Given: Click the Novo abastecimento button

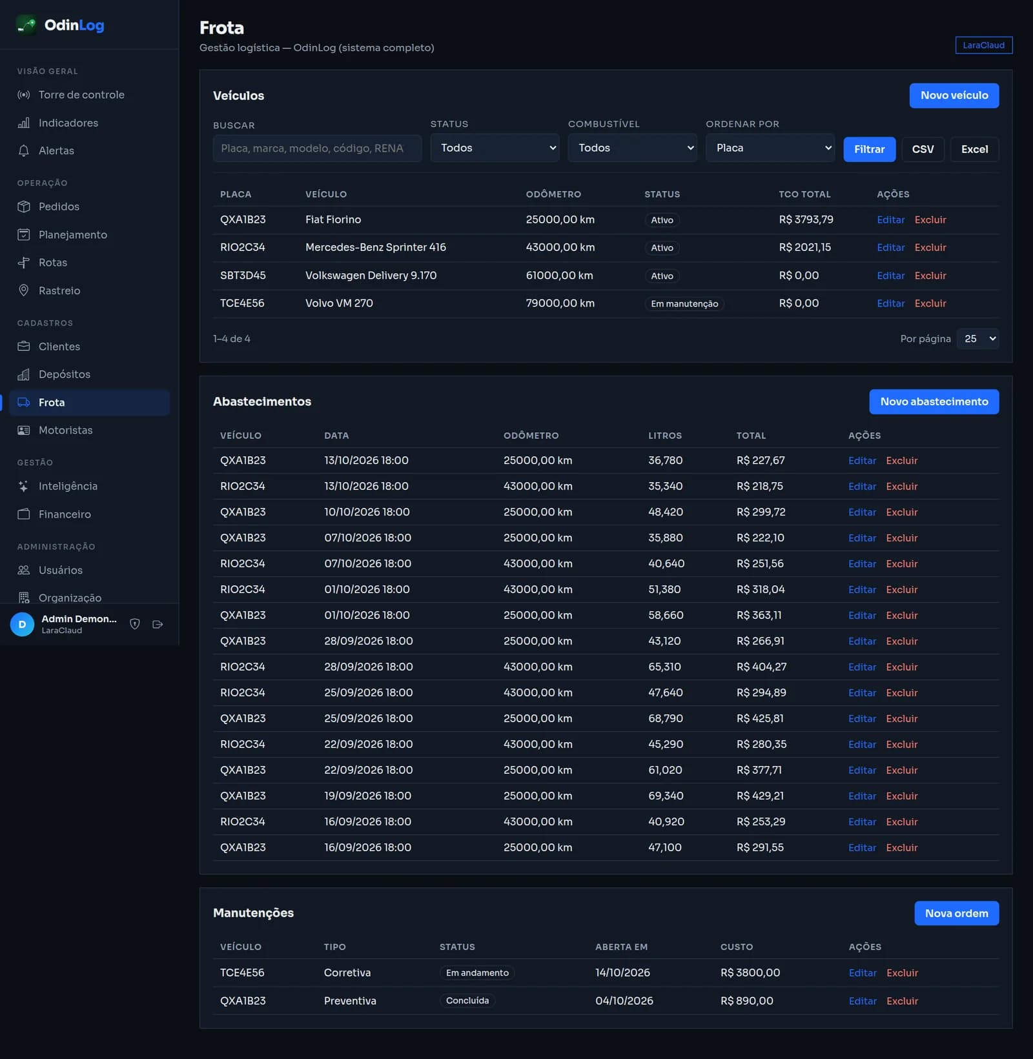Looking at the screenshot, I should point(934,401).
